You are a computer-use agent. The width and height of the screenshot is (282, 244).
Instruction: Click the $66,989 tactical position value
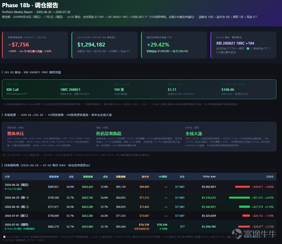tap(144, 187)
